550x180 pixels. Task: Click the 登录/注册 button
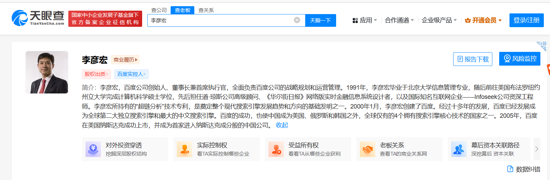click(x=526, y=20)
